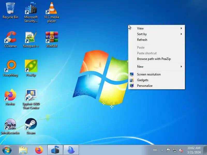Select Personalize in the context menu
The width and height of the screenshot is (207, 155).
tap(157, 86)
